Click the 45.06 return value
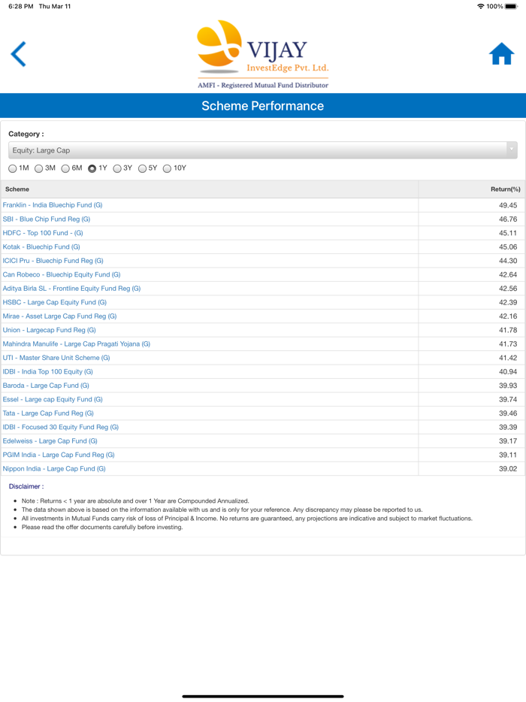The width and height of the screenshot is (526, 702). pos(508,247)
